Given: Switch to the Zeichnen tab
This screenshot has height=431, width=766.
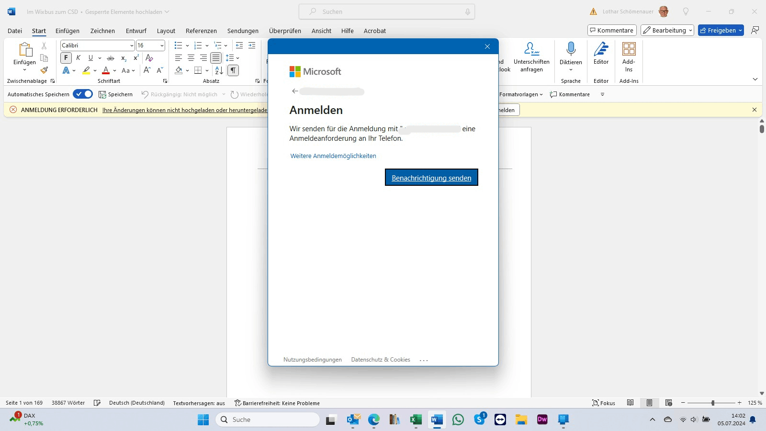Looking at the screenshot, I should [102, 31].
